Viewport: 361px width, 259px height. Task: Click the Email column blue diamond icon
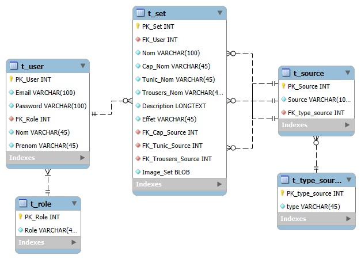click(12, 92)
